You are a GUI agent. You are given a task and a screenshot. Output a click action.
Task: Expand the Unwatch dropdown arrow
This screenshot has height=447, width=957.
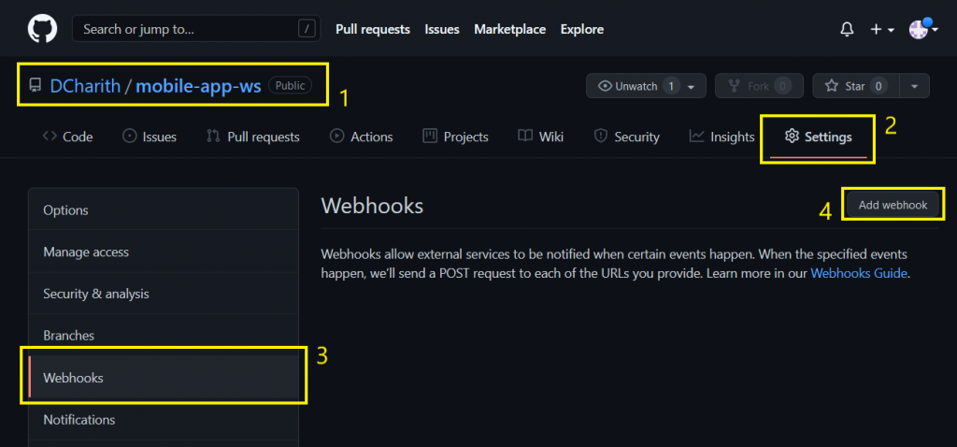691,86
